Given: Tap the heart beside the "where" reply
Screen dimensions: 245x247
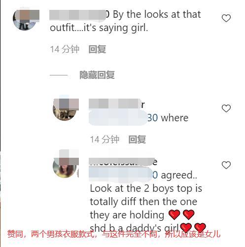Looking at the screenshot, I should [x=226, y=108].
